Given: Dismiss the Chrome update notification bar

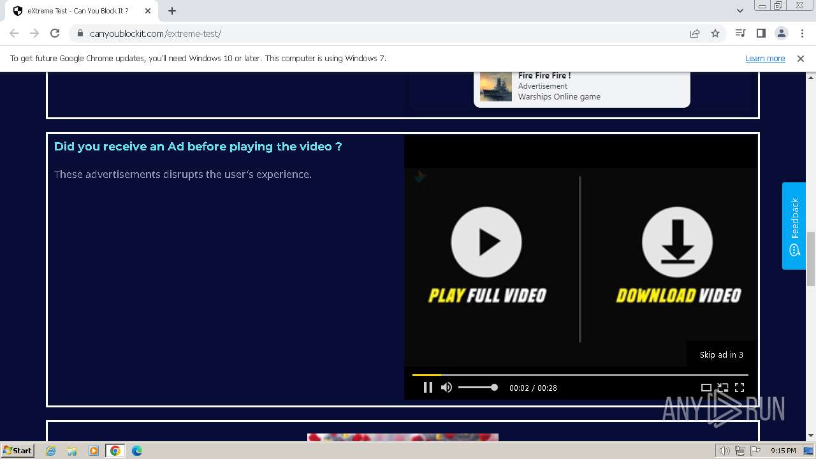Looking at the screenshot, I should (x=801, y=58).
